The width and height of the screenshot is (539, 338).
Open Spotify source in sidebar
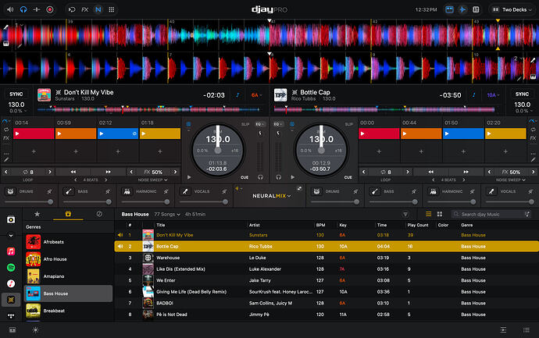11,267
